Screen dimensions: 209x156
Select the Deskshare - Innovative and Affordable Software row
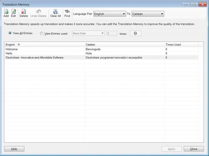click(x=102, y=57)
